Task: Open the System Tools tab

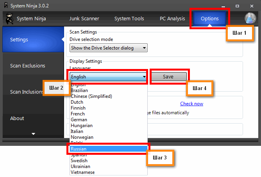Action: pyautogui.click(x=129, y=18)
